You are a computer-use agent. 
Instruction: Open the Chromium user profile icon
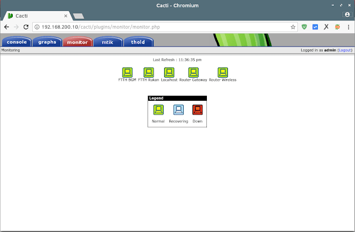point(347,14)
